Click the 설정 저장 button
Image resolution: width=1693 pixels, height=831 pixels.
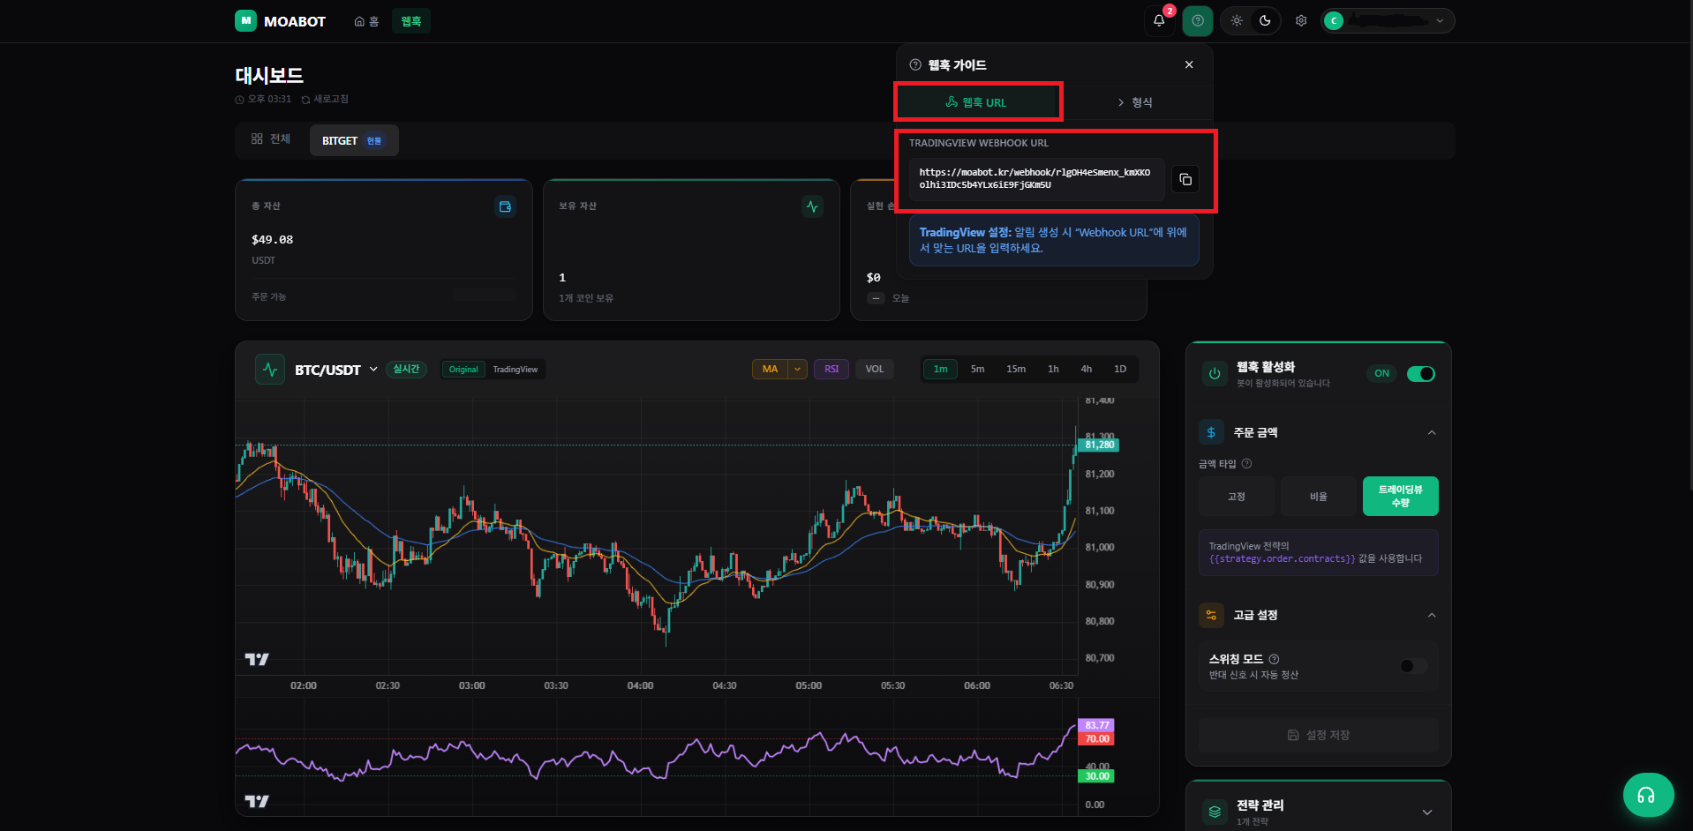click(x=1319, y=735)
